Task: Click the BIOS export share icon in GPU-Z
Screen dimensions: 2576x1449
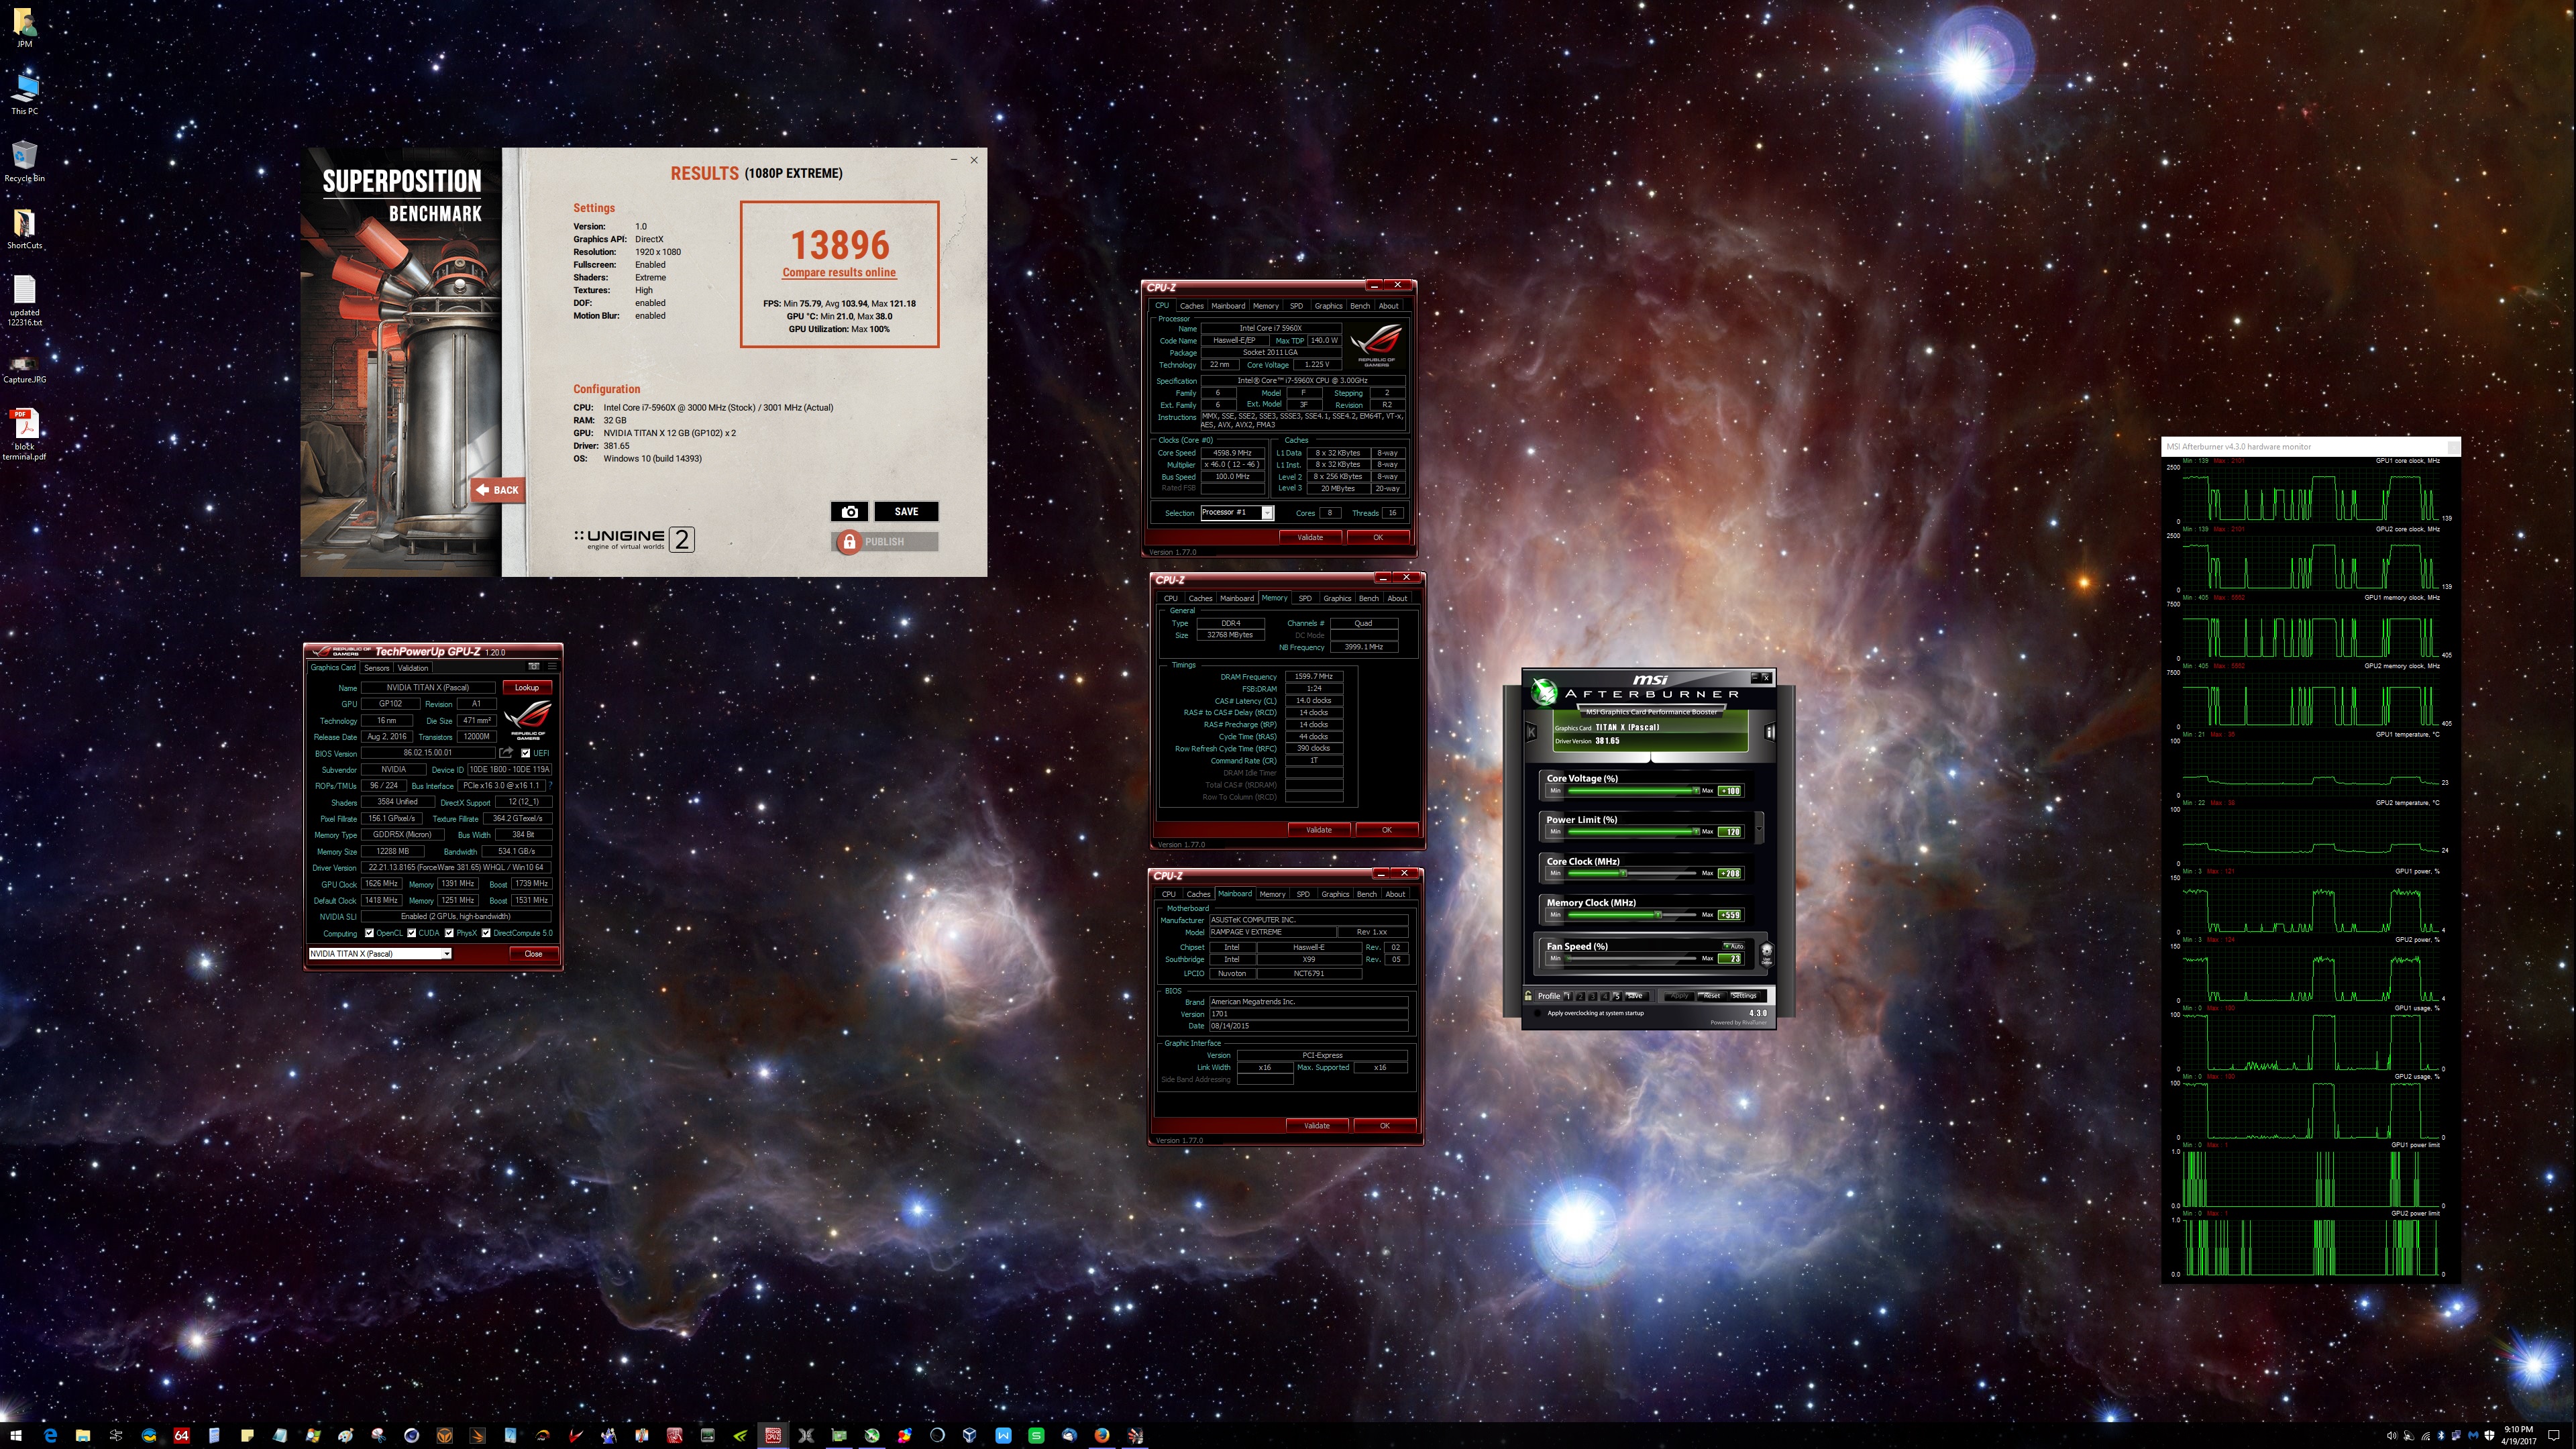Action: point(506,753)
